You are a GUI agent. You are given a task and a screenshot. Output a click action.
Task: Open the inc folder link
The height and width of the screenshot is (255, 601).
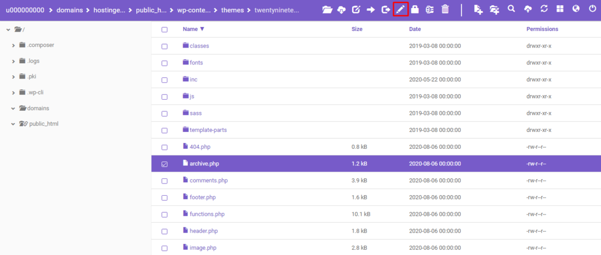(x=194, y=80)
